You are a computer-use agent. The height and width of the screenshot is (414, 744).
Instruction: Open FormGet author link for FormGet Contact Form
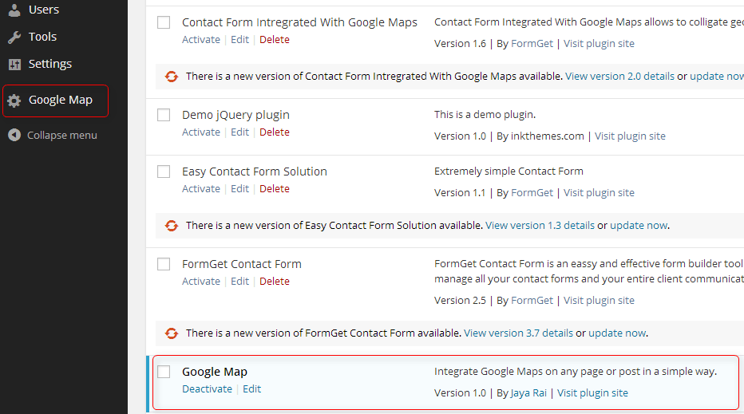pos(532,301)
